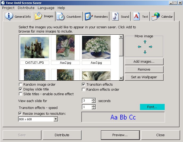This screenshot has width=183, height=142.
Task: Decrease transition effects speed value
Action: click(x=93, y=108)
